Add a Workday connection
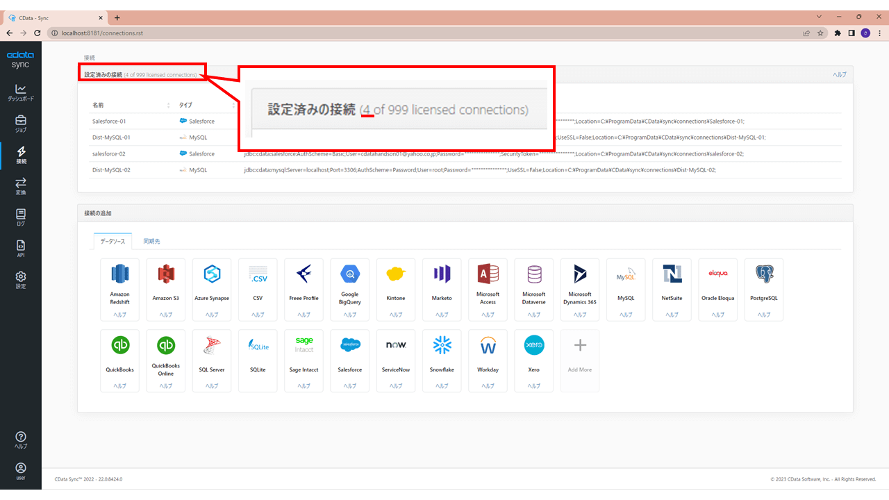The image size is (889, 500). pyautogui.click(x=488, y=360)
